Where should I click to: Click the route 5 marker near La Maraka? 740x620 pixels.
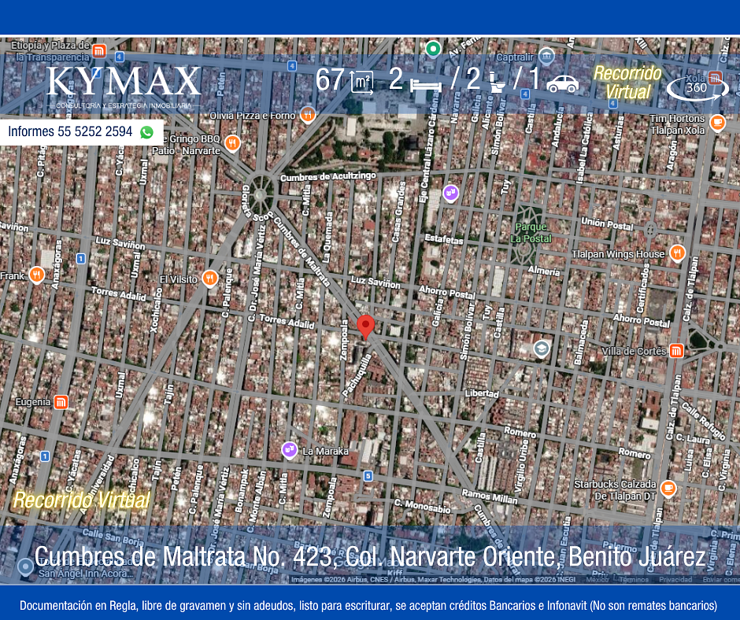click(368, 476)
